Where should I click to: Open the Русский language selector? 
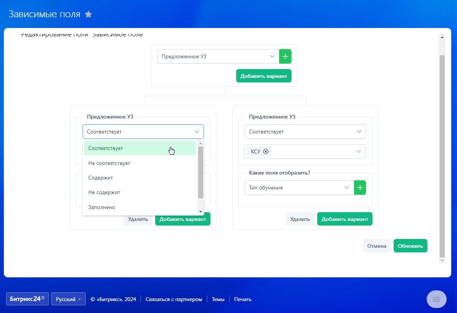[x=68, y=299]
